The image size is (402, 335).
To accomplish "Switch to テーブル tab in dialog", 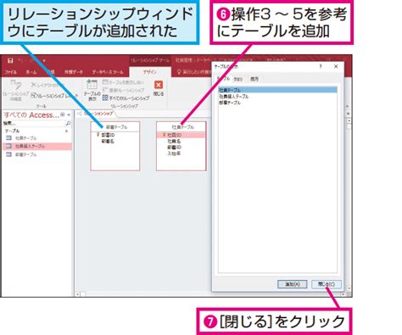I will (x=223, y=79).
